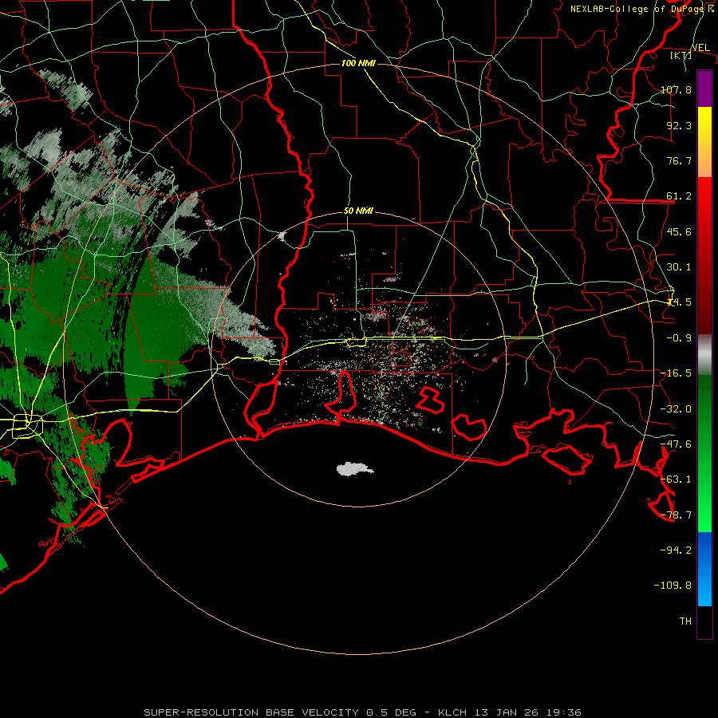Click the 92.3 velocity scale value

(679, 125)
